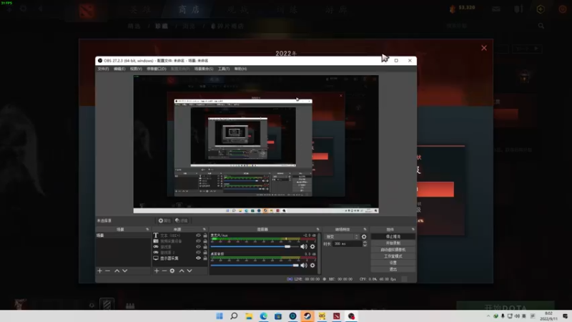Select the 游戏源 source row
The height and width of the screenshot is (322, 572).
tap(180, 247)
